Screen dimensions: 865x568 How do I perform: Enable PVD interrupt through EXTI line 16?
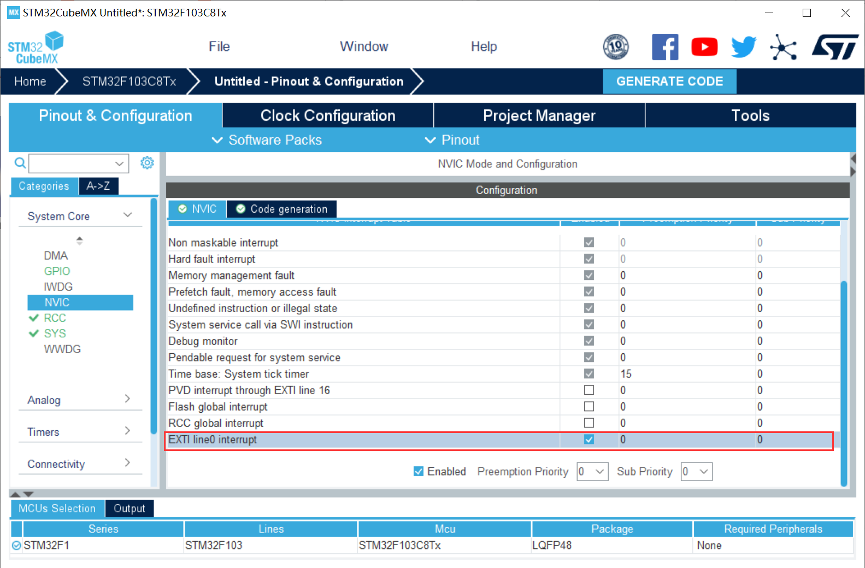pyautogui.click(x=589, y=390)
